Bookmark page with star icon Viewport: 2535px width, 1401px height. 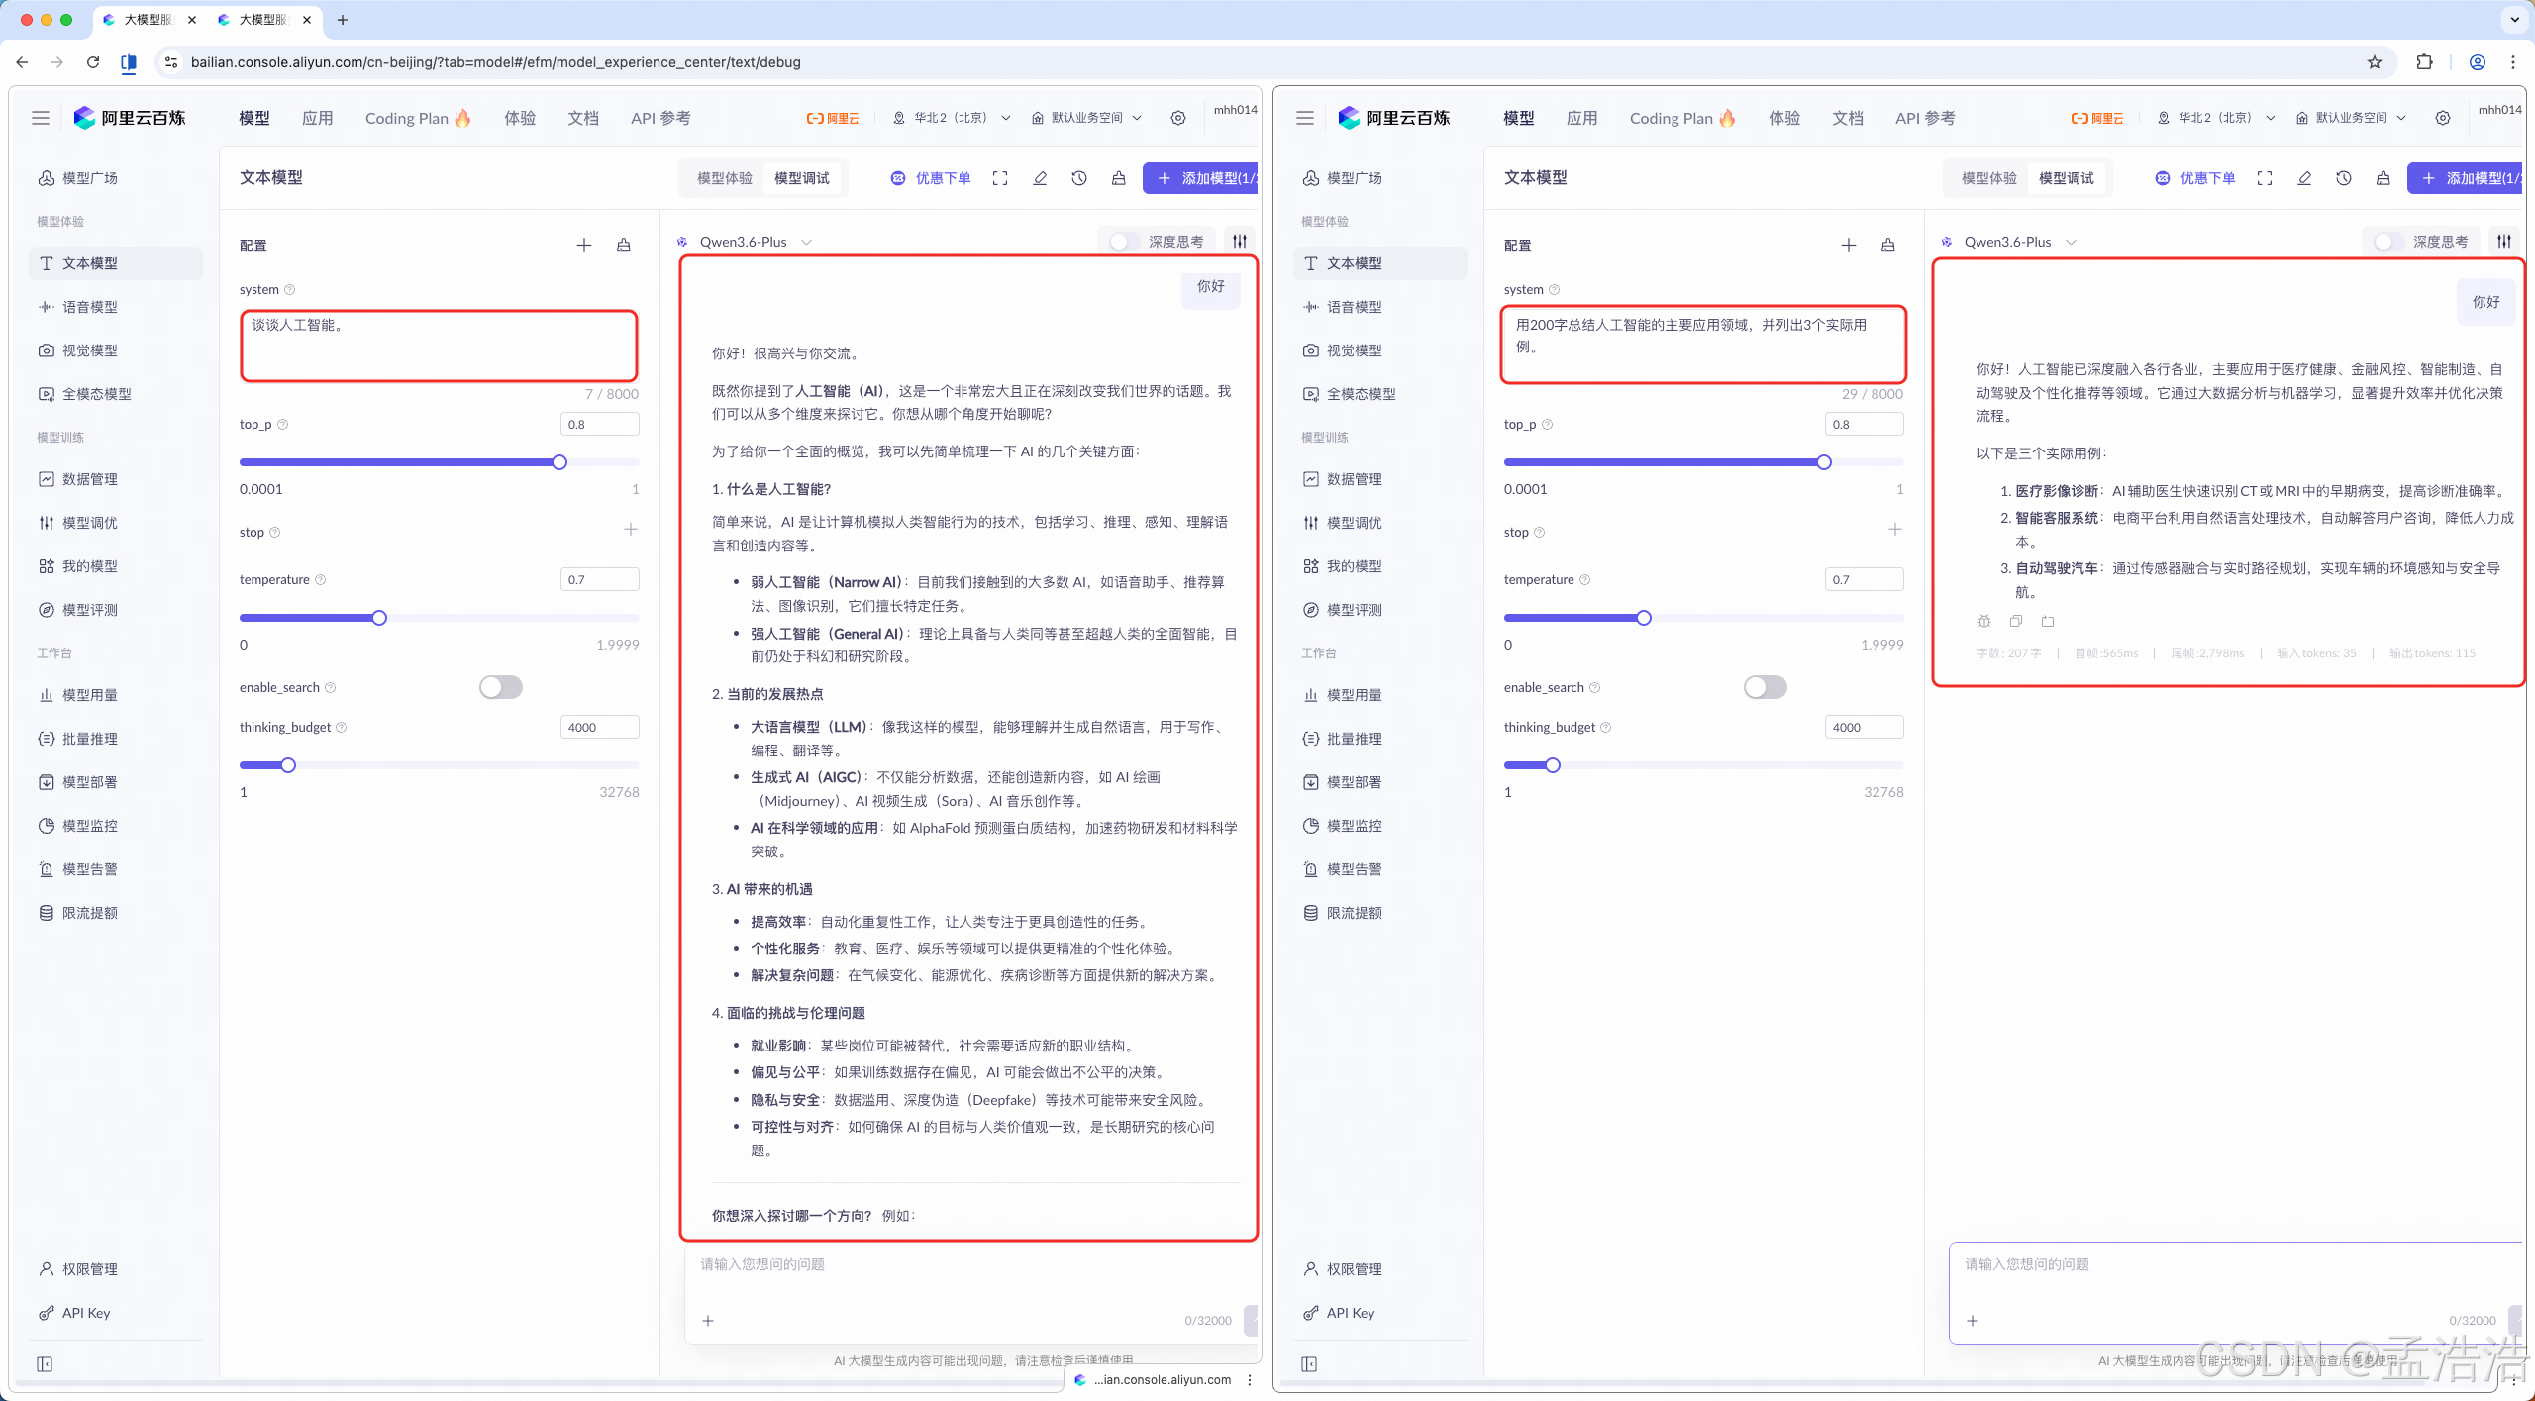click(x=2375, y=61)
